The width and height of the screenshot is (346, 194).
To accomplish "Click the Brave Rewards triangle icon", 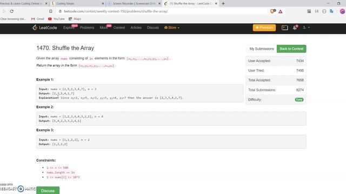I will 280,11.
